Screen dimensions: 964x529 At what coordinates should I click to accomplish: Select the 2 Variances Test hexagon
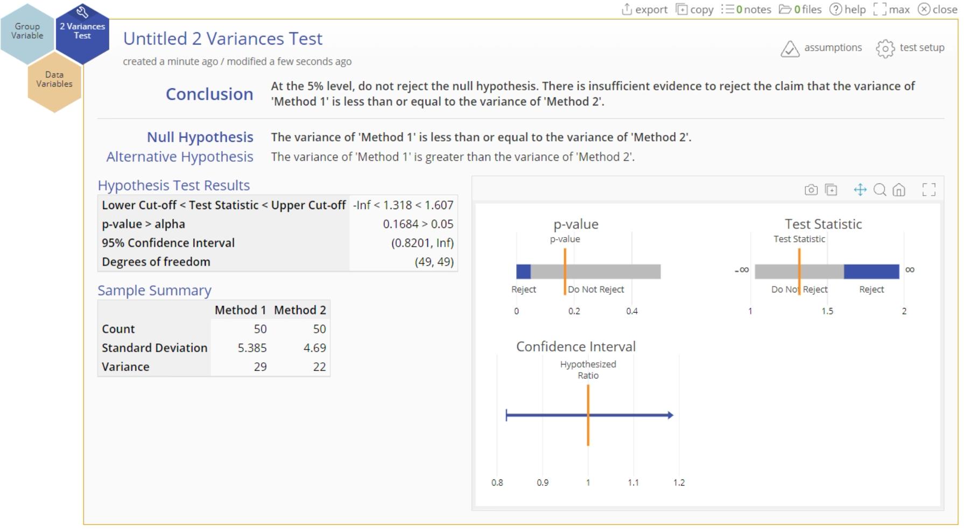[82, 31]
